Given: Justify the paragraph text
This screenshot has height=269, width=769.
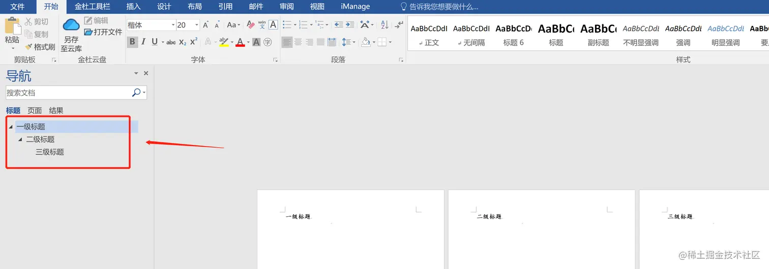Looking at the screenshot, I should pos(320,42).
